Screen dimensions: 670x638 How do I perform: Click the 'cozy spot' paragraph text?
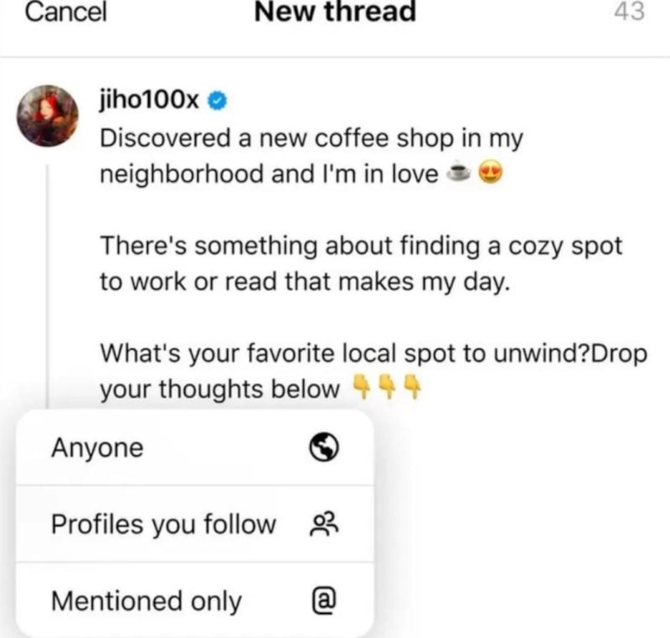(361, 264)
